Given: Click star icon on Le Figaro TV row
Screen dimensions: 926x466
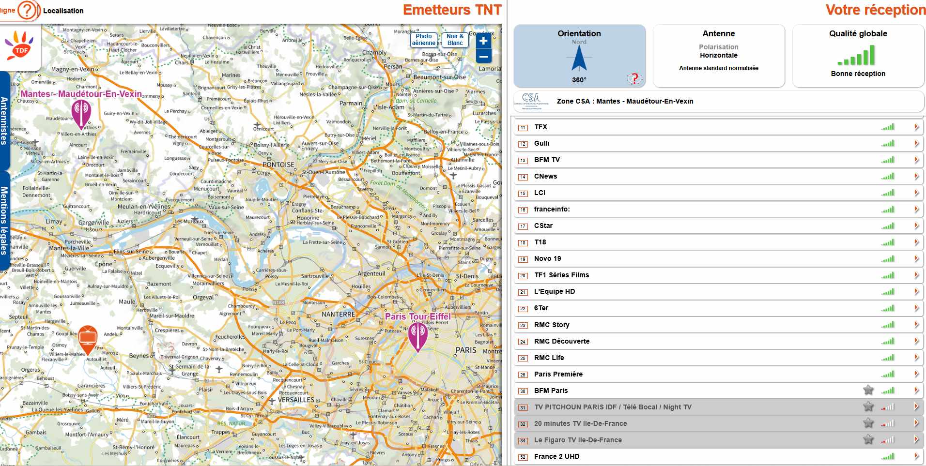Looking at the screenshot, I should pos(868,439).
